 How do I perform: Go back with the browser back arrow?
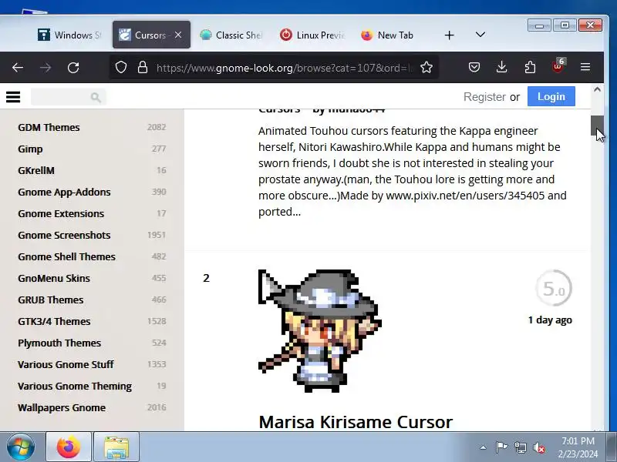[18, 68]
